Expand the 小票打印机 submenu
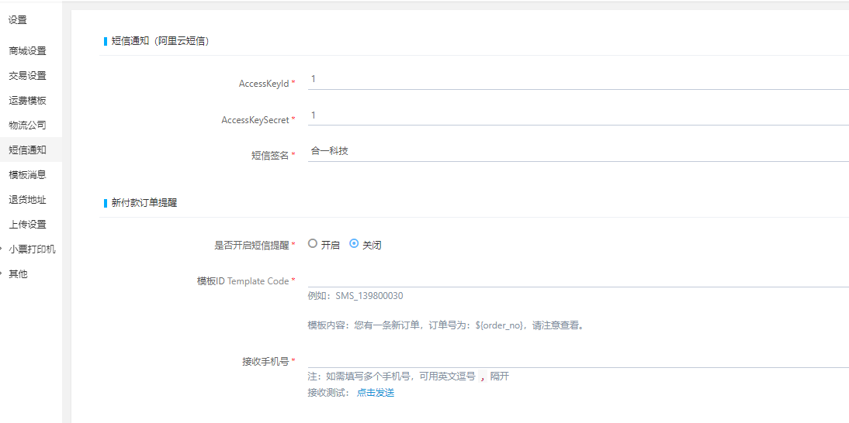 click(32, 249)
